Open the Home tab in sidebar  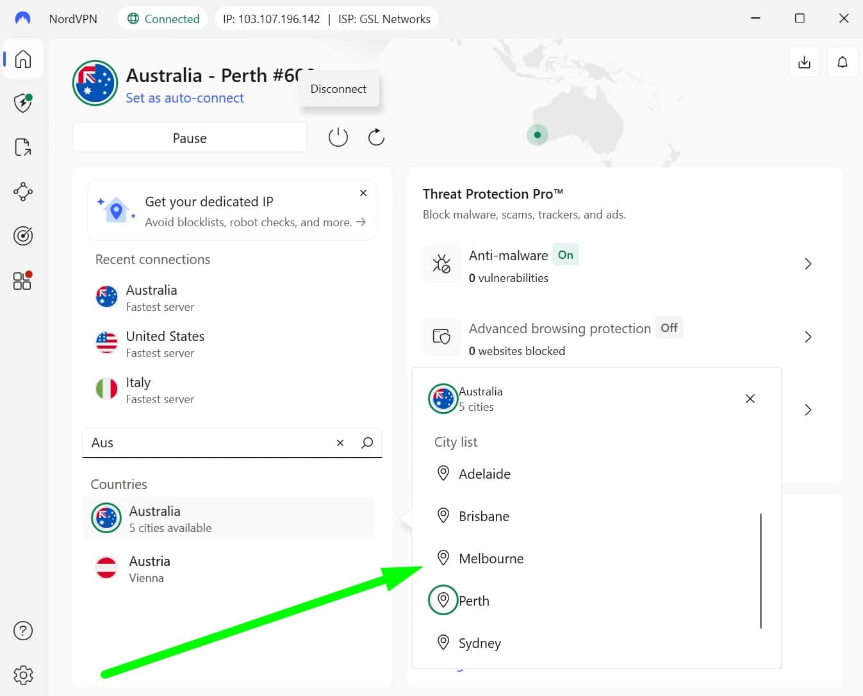click(23, 59)
